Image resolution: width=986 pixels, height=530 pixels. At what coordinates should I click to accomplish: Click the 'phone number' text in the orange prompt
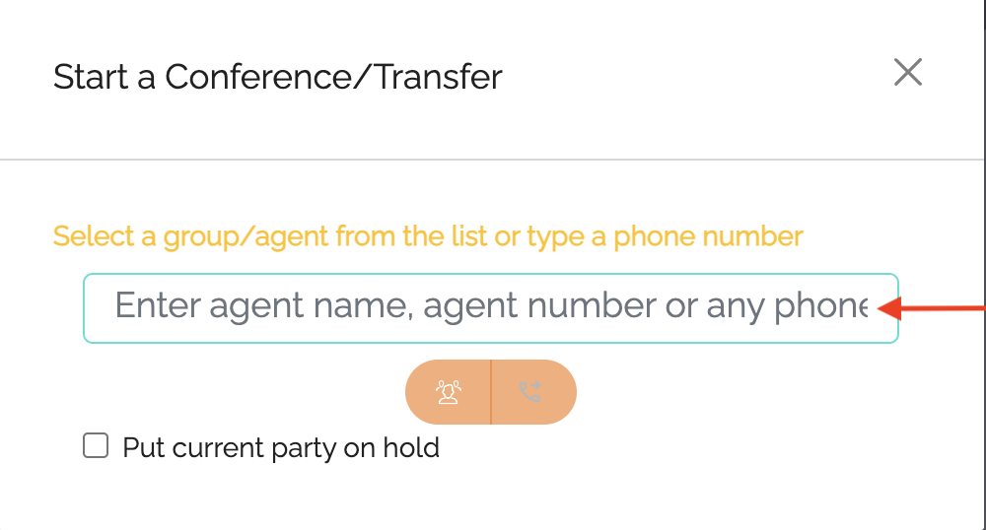click(x=708, y=236)
